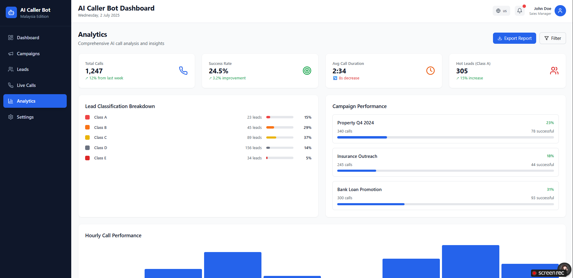Click the Export Report button
The height and width of the screenshot is (278, 573).
click(x=514, y=38)
